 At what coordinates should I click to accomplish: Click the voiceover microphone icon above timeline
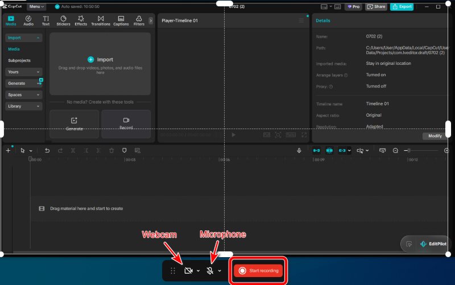pos(299,150)
